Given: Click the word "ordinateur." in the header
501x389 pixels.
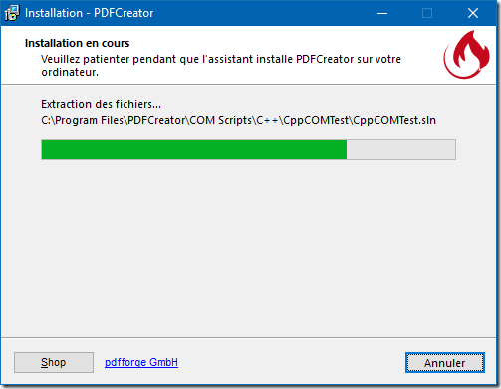Looking at the screenshot, I should [70, 72].
